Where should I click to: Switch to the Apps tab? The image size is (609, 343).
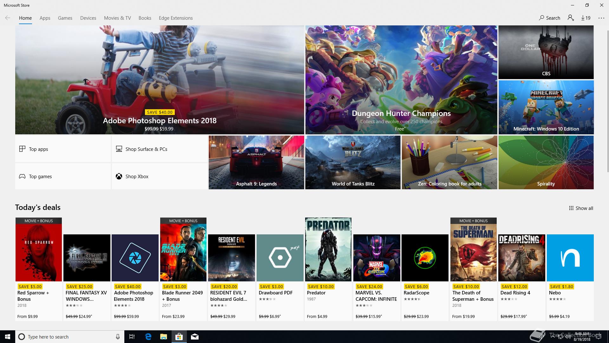pyautogui.click(x=45, y=18)
